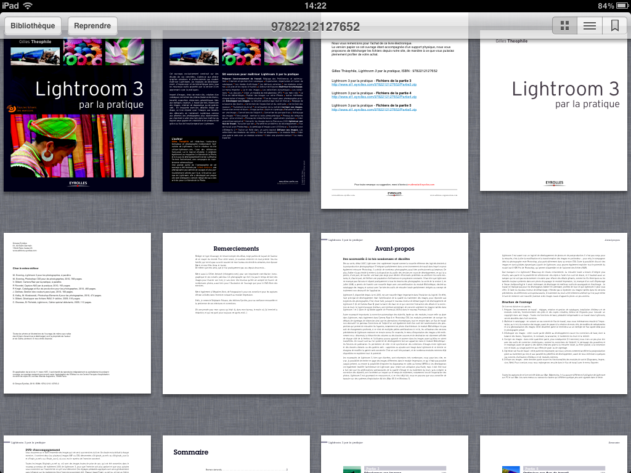The height and width of the screenshot is (473, 631).
Task: Open the Avant-propos page thumbnail
Action: click(x=394, y=313)
